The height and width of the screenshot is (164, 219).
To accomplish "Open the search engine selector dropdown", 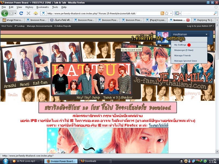I will [x=178, y=13].
